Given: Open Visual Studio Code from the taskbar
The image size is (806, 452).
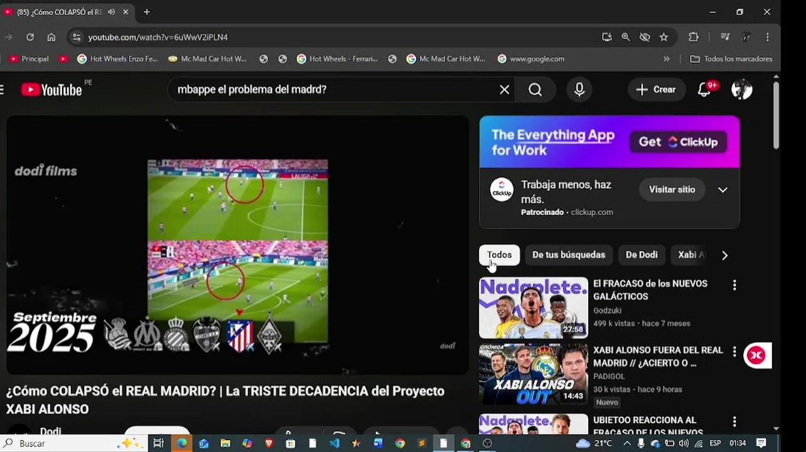Looking at the screenshot, I should click(x=334, y=443).
